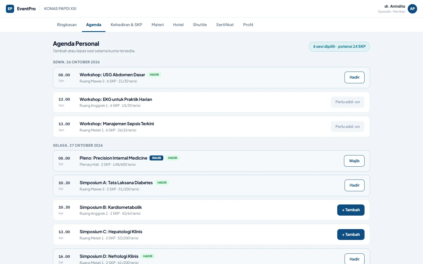This screenshot has width=423, height=264.
Task: Click HADIR badge beside Precision Internal Medicine
Action: click(172, 158)
